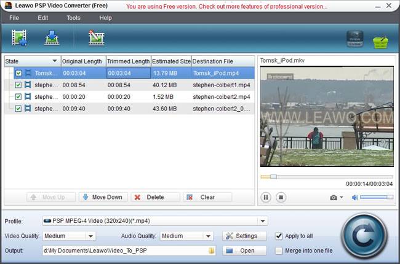Open the video edit toolbar icon

(96, 37)
